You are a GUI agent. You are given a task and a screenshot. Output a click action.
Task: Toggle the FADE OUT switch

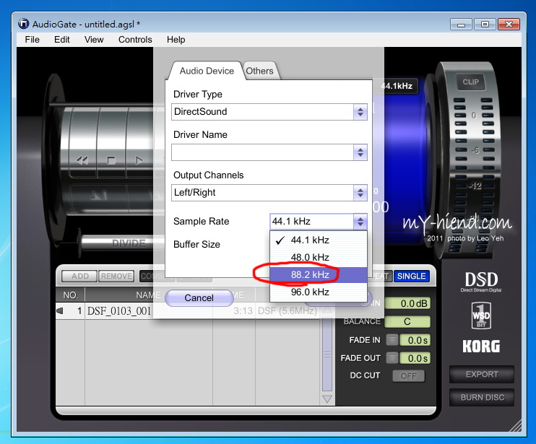pyautogui.click(x=392, y=358)
